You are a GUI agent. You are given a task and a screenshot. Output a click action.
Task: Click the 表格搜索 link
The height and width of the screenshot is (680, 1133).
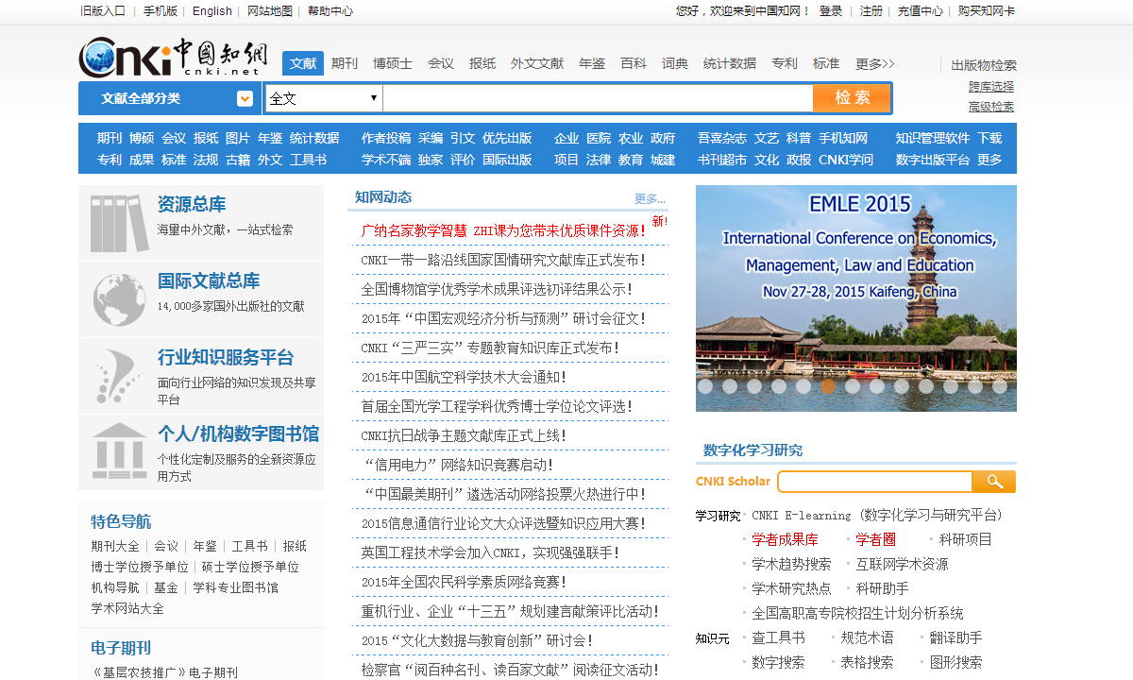coord(867,662)
